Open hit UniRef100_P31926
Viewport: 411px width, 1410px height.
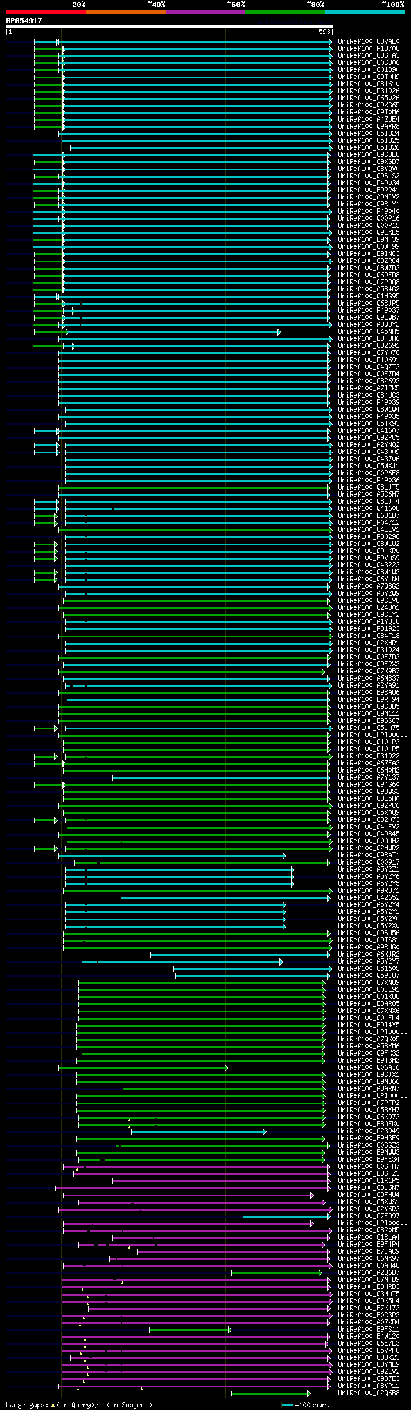tap(369, 91)
